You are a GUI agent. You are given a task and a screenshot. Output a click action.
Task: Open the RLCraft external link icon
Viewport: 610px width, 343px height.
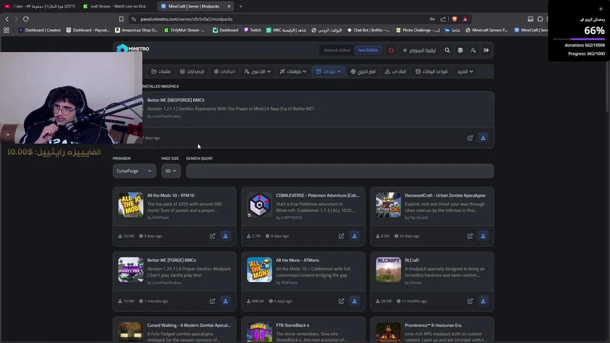[470, 301]
